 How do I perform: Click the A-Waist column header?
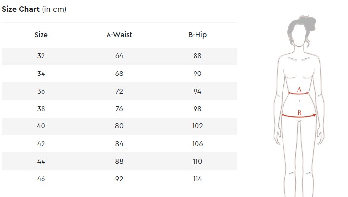pyautogui.click(x=119, y=35)
